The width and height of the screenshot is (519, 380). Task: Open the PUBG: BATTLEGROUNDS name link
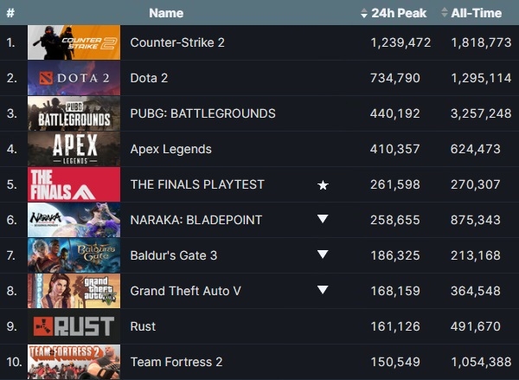203,113
